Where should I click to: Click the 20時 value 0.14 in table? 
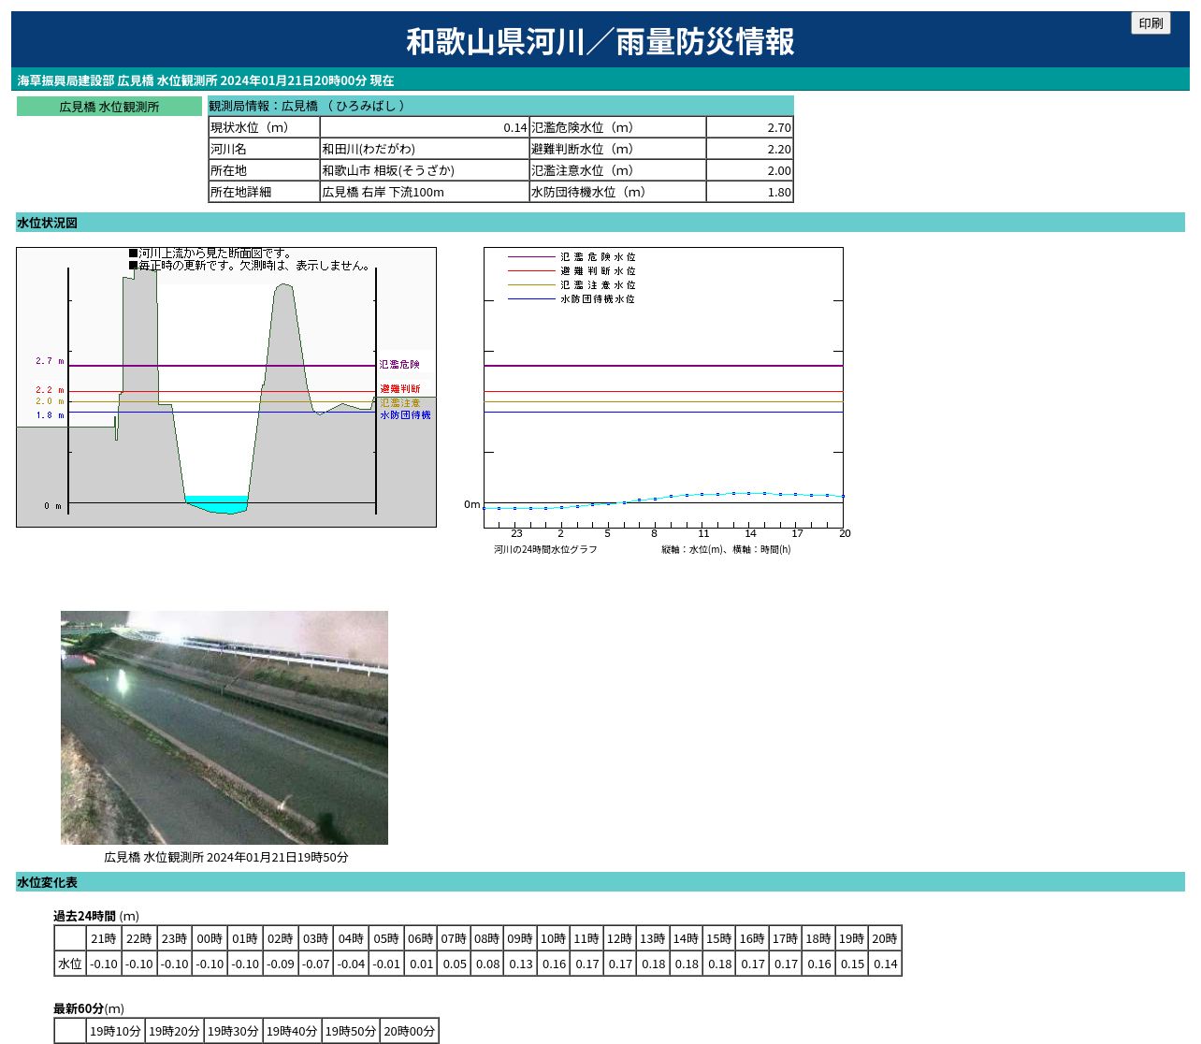tap(885, 964)
